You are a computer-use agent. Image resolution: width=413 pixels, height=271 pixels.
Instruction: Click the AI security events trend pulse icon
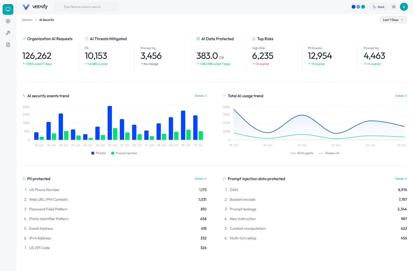coord(24,96)
